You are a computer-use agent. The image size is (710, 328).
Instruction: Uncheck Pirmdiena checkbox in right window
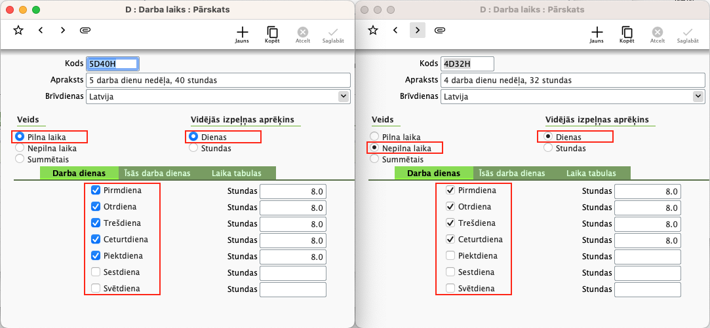(450, 191)
